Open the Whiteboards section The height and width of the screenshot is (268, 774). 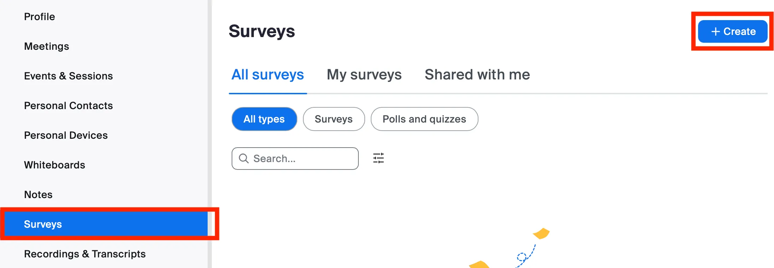pyautogui.click(x=54, y=165)
